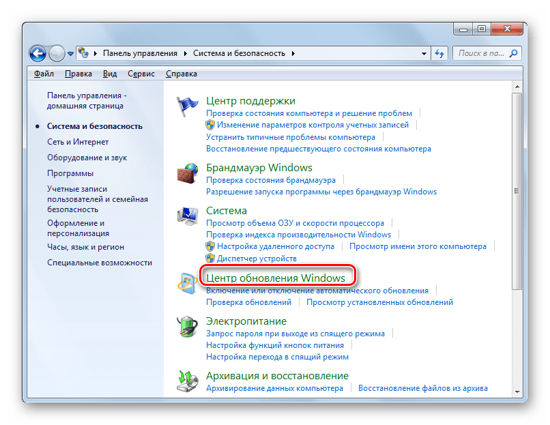Open Специальные возможности category
This screenshot has width=550, height=425.
click(100, 263)
